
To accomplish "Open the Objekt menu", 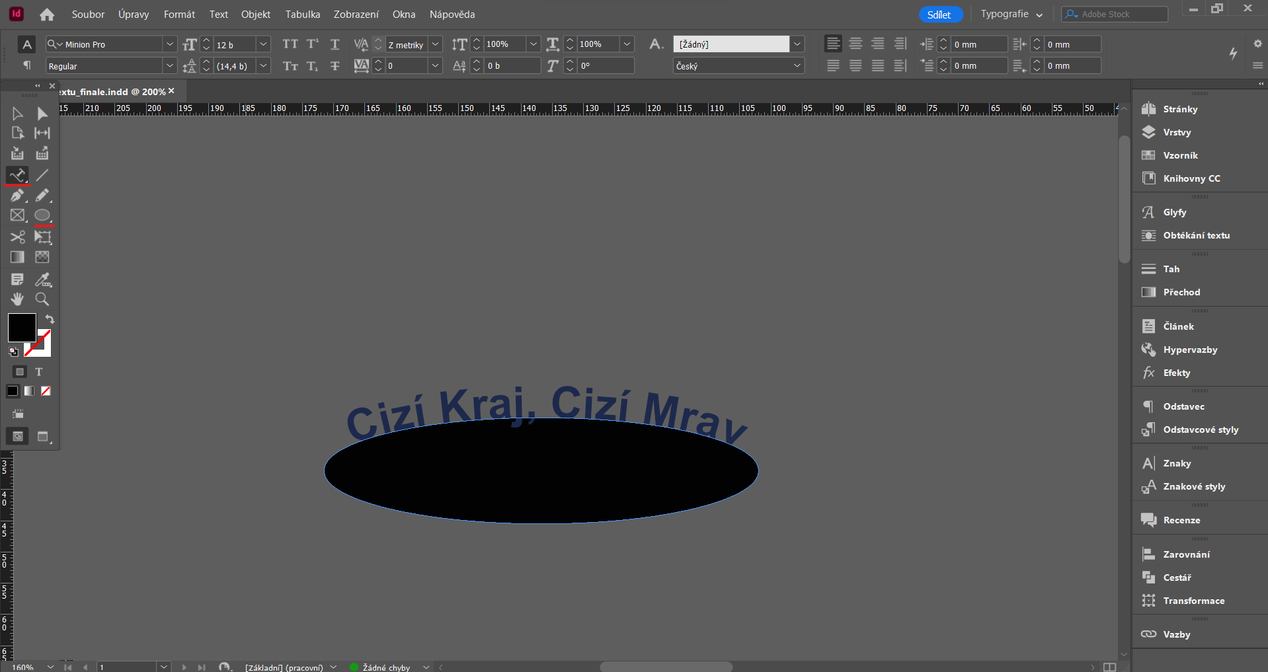I will click(255, 14).
